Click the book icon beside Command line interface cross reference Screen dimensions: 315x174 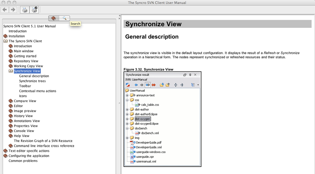coord(10,146)
